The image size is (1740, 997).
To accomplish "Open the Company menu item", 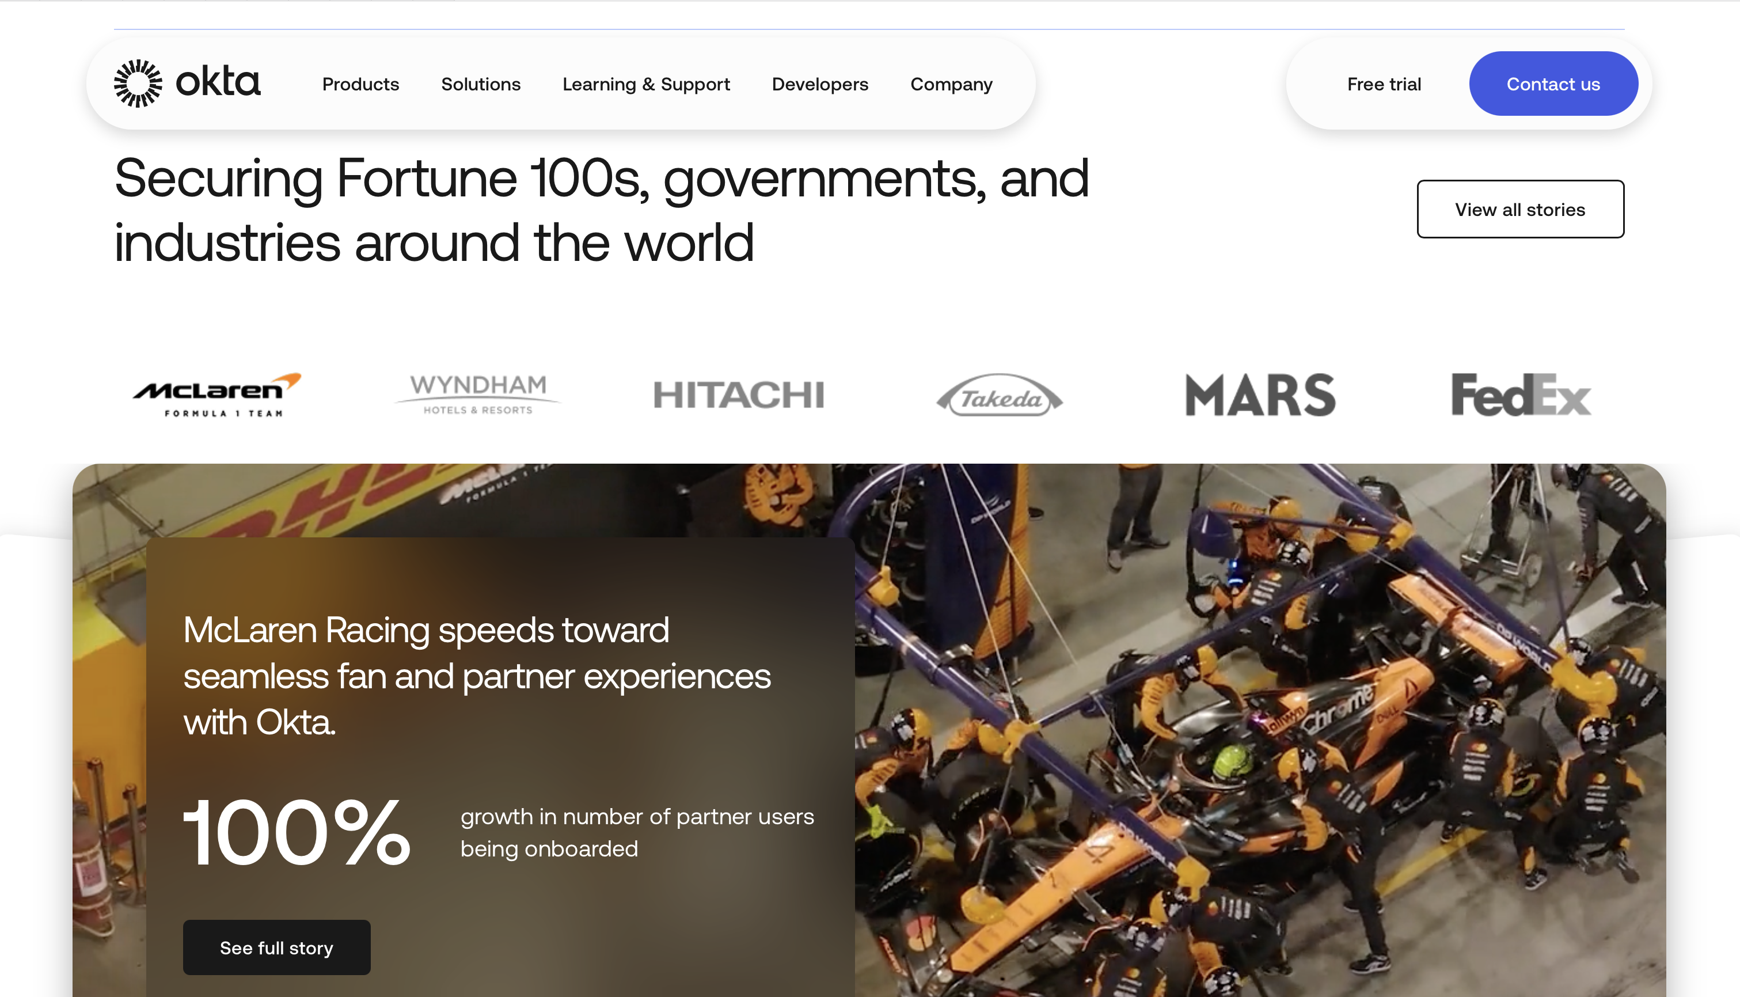I will pyautogui.click(x=951, y=84).
